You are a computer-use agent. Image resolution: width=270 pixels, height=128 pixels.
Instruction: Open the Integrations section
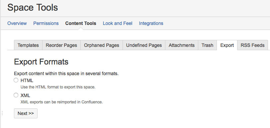pos(151,23)
